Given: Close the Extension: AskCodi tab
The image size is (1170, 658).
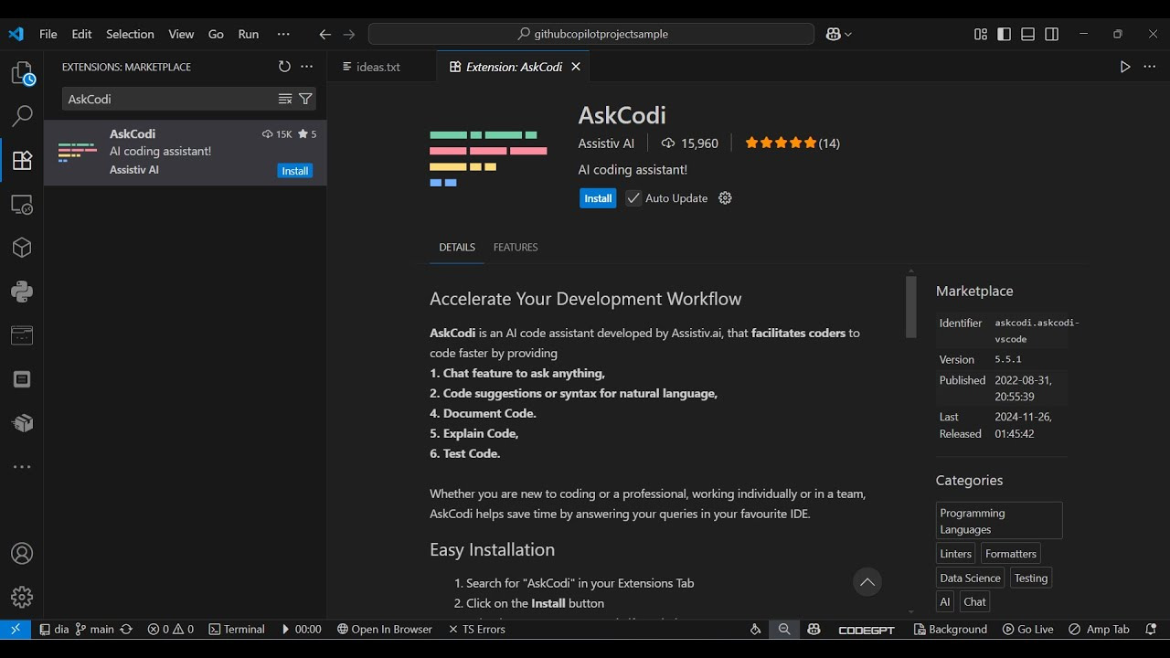Looking at the screenshot, I should (576, 67).
